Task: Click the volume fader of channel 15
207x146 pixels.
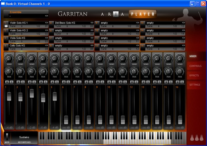Action: pos(169,120)
